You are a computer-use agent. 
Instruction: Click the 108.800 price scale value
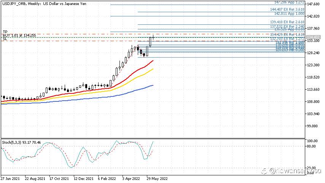click(x=314, y=101)
